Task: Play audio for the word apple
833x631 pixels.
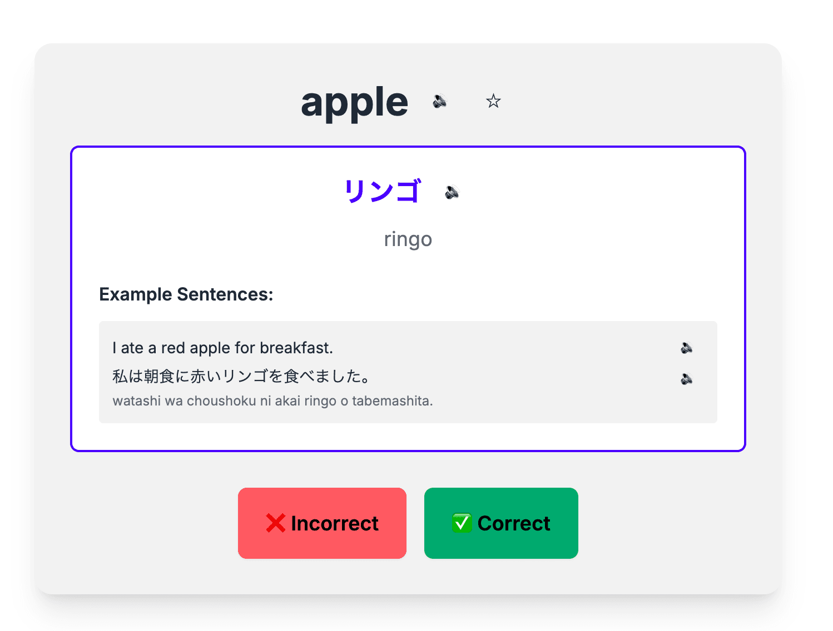Action: pos(440,101)
